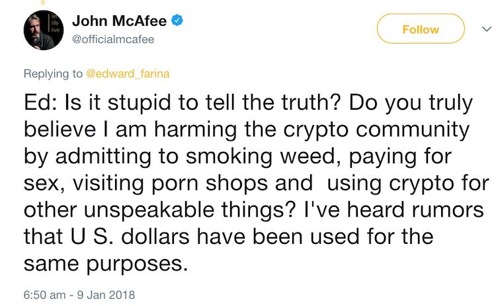Open the tweet options chevron menu

pyautogui.click(x=487, y=29)
